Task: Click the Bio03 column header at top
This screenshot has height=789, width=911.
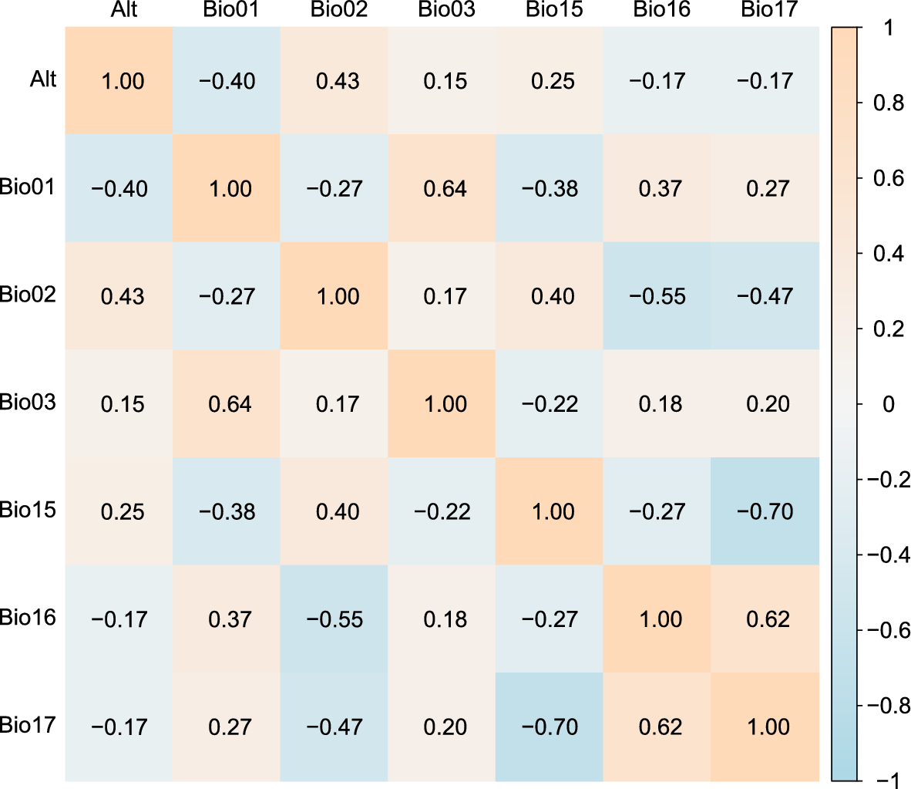Action: click(x=446, y=10)
